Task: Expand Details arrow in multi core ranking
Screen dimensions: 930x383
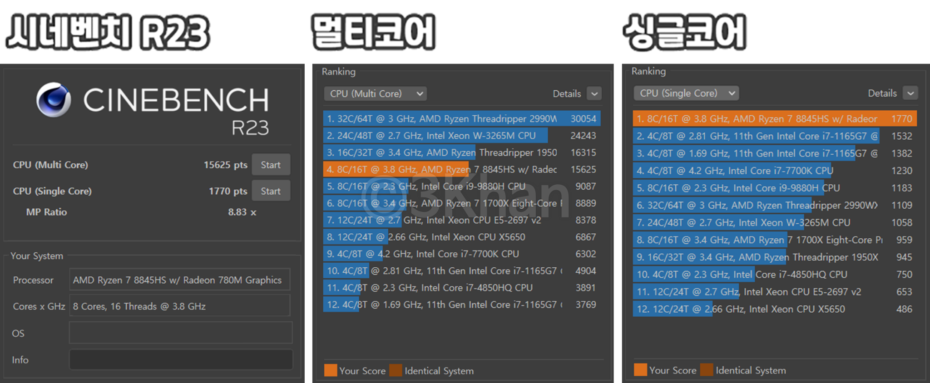Action: tap(594, 94)
